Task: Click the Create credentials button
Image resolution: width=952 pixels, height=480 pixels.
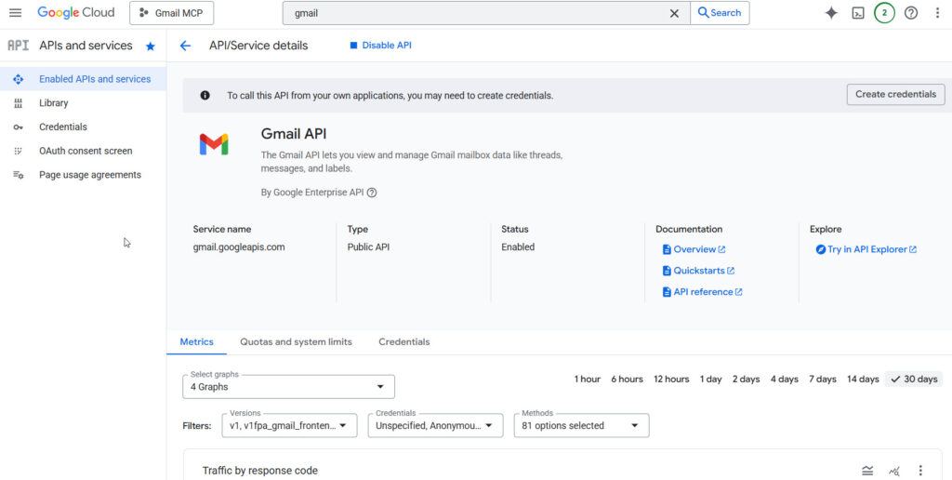Action: pos(895,94)
